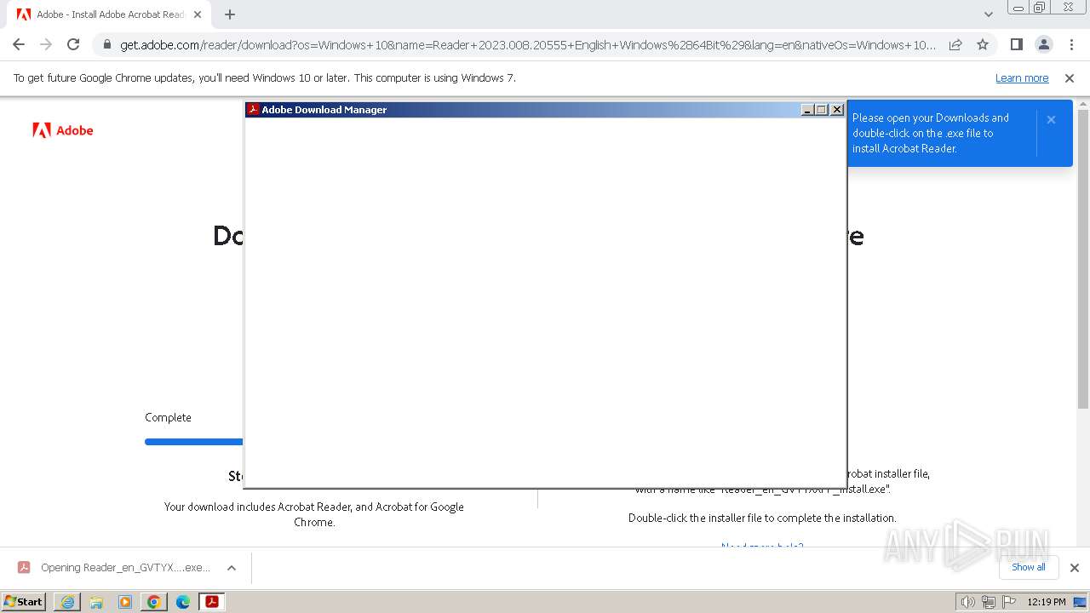Open the tab search dropdown arrow
1090x613 pixels.
click(x=988, y=14)
